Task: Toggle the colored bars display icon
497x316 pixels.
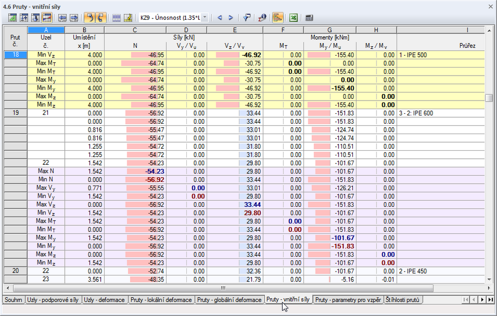Action: pos(278,18)
